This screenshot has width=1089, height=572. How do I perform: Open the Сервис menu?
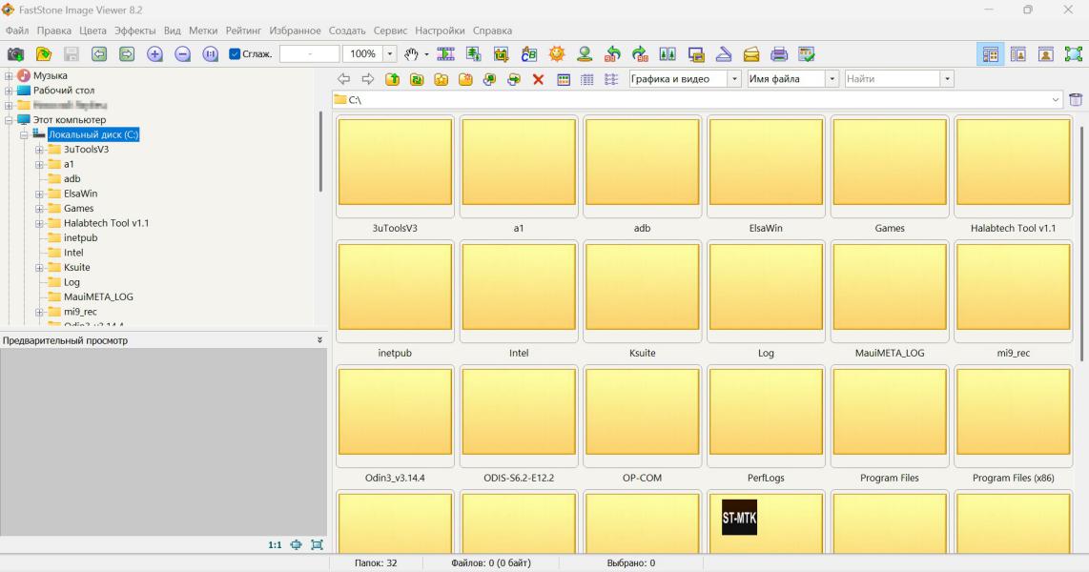tap(390, 31)
